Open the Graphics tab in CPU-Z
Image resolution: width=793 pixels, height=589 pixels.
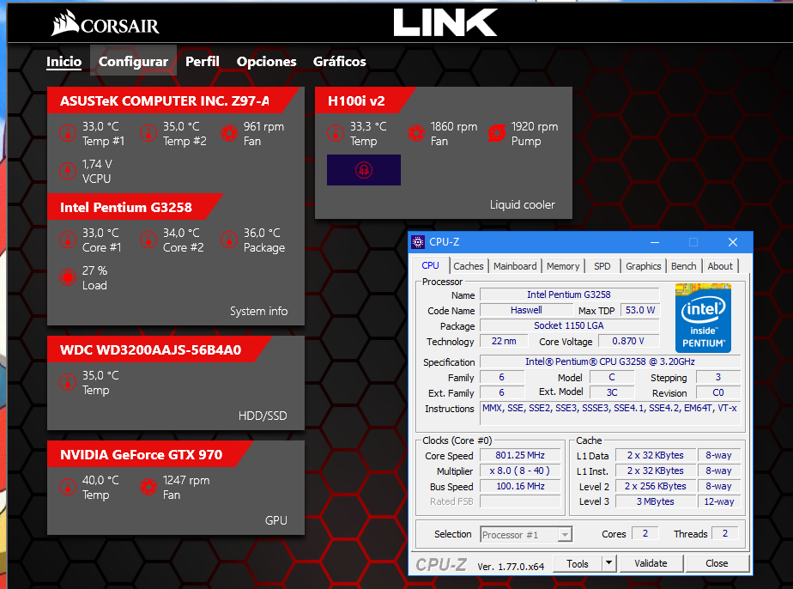click(x=644, y=266)
